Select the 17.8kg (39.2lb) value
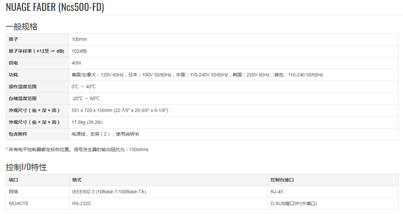This screenshot has width=403, height=215. (x=87, y=122)
